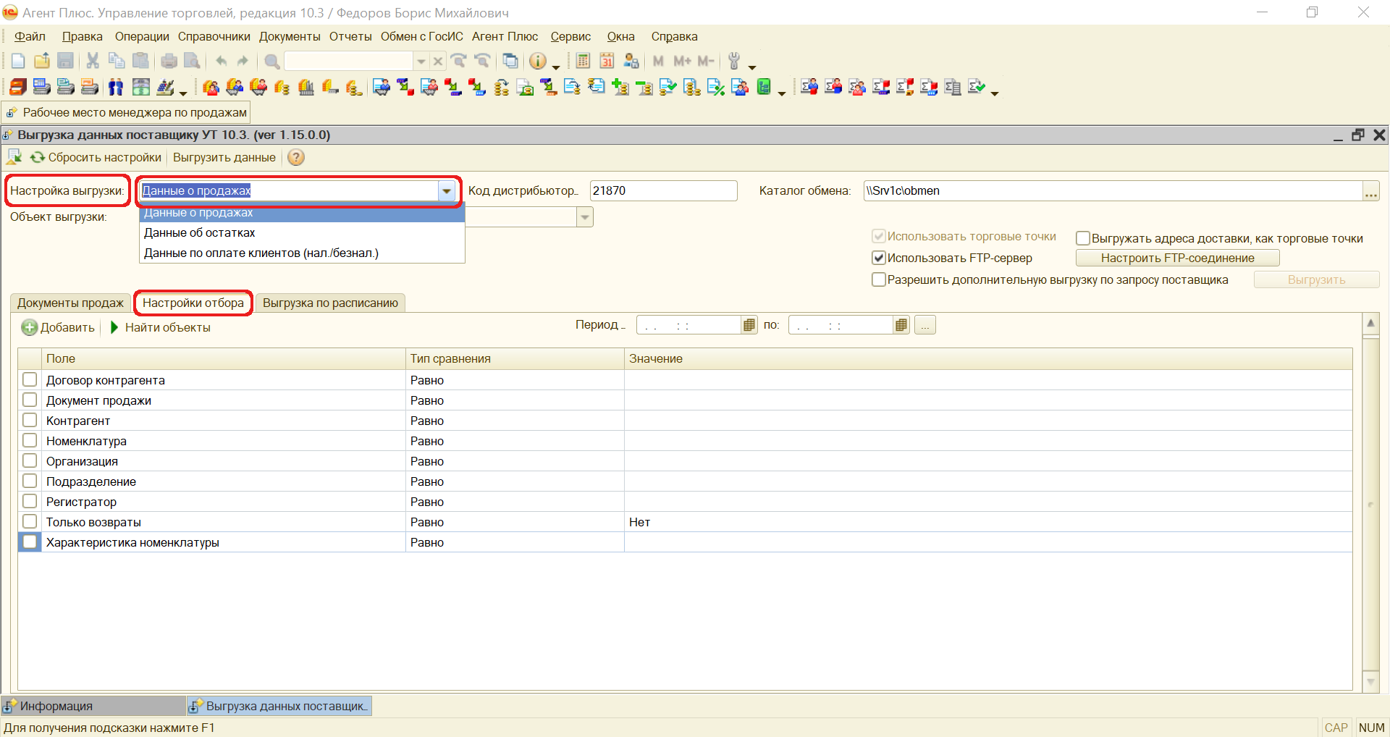Screen dimensions: 1390x737
Task: Click the Добавить button
Action: point(58,327)
